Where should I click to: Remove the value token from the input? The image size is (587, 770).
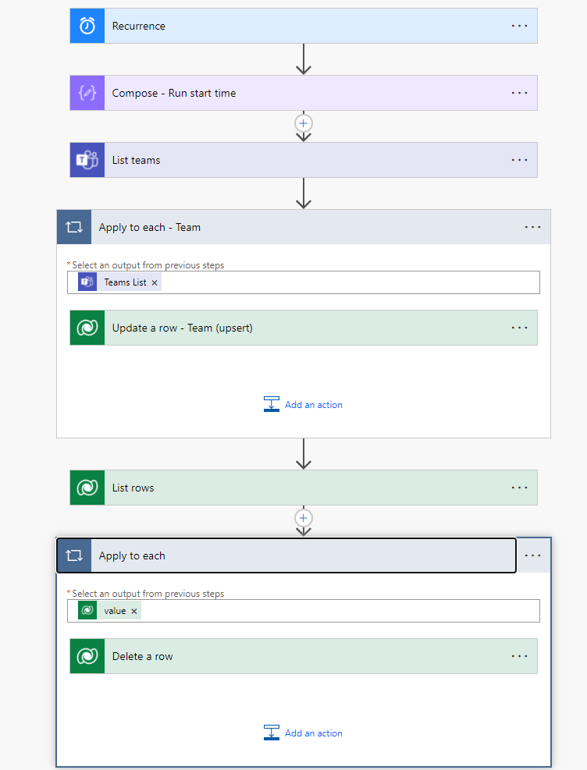(134, 611)
